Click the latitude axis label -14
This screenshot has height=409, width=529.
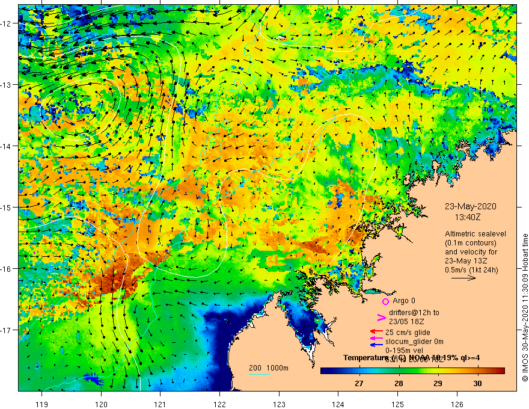[6, 146]
